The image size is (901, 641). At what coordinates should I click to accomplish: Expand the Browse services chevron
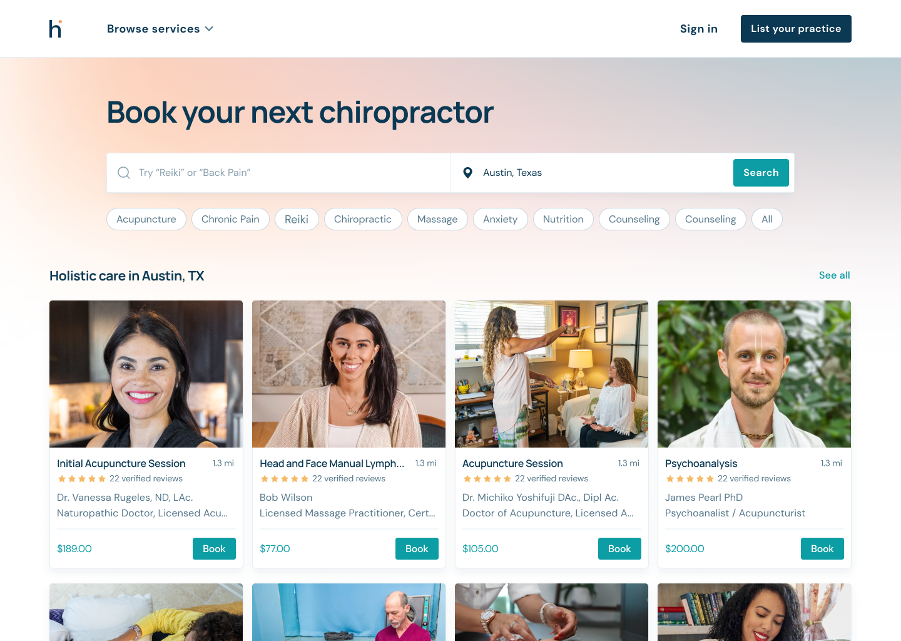click(x=209, y=29)
